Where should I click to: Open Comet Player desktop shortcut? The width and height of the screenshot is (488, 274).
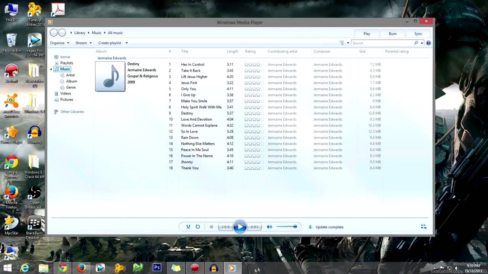tap(11, 135)
